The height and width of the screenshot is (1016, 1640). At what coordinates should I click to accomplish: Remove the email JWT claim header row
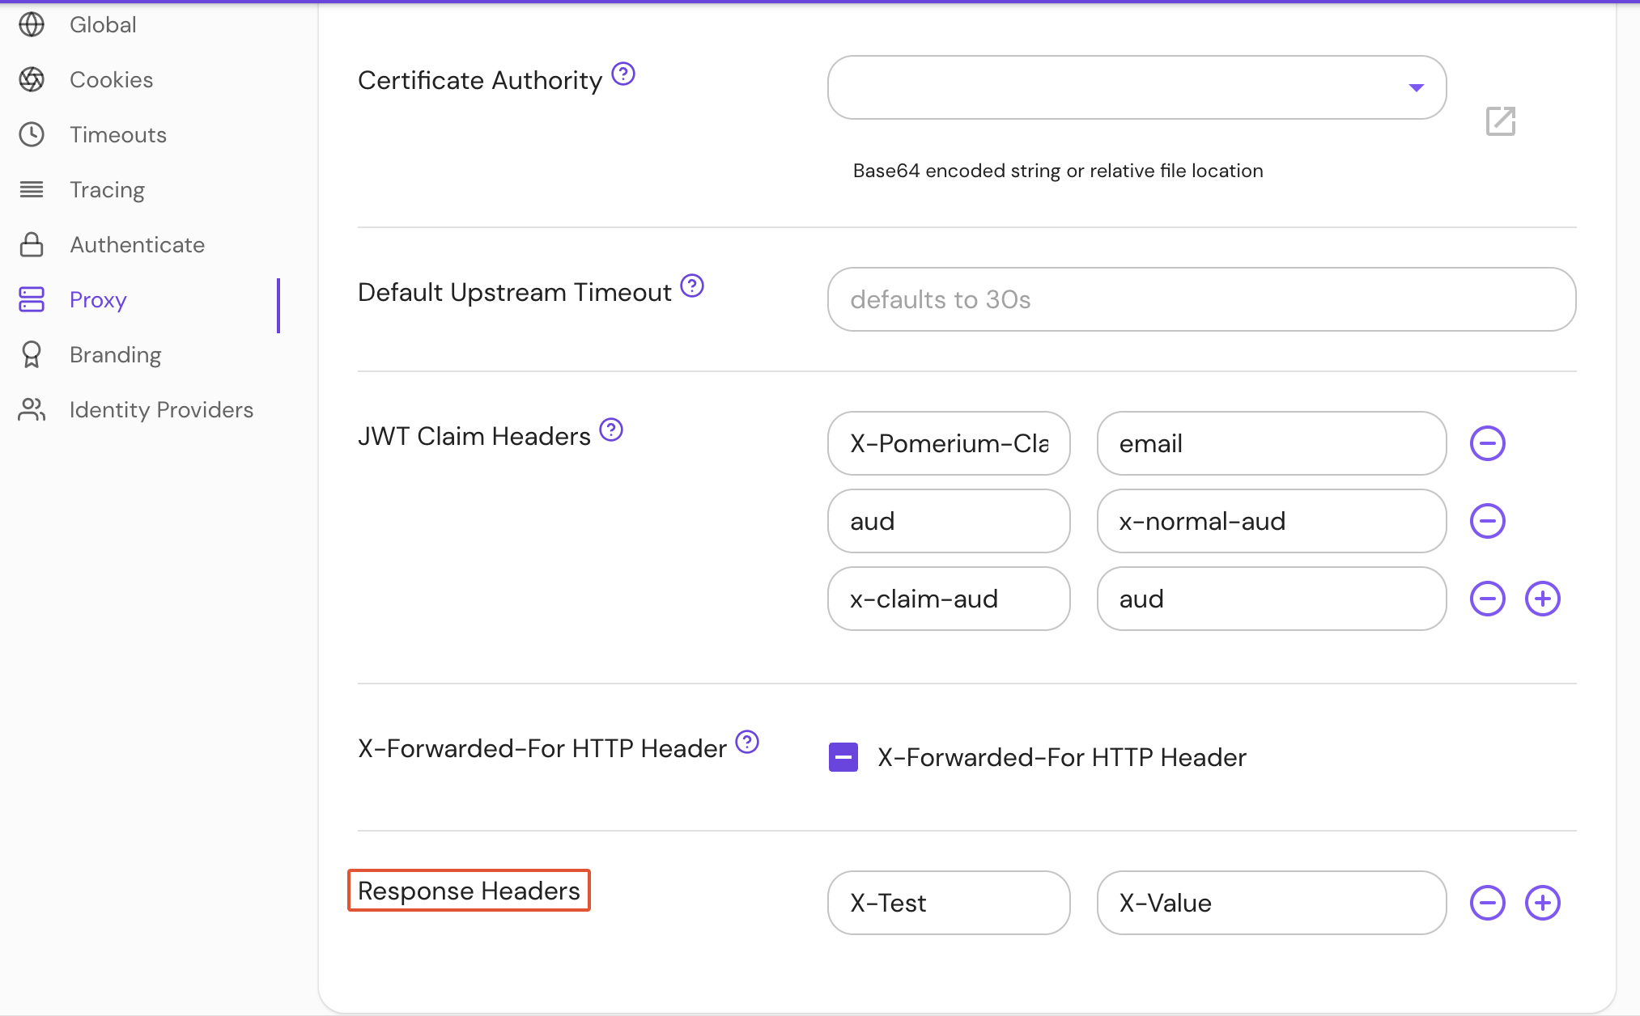coord(1487,442)
